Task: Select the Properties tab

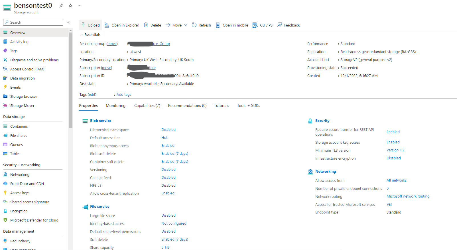Action: pos(88,105)
